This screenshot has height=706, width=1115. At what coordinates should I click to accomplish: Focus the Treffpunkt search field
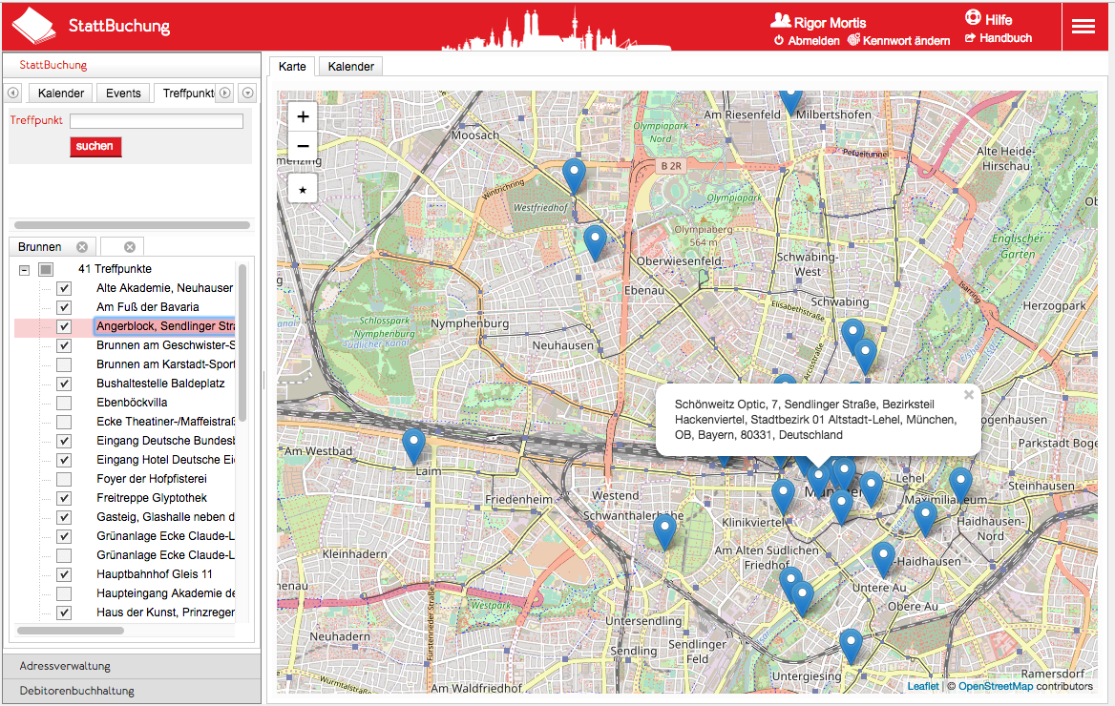click(157, 121)
